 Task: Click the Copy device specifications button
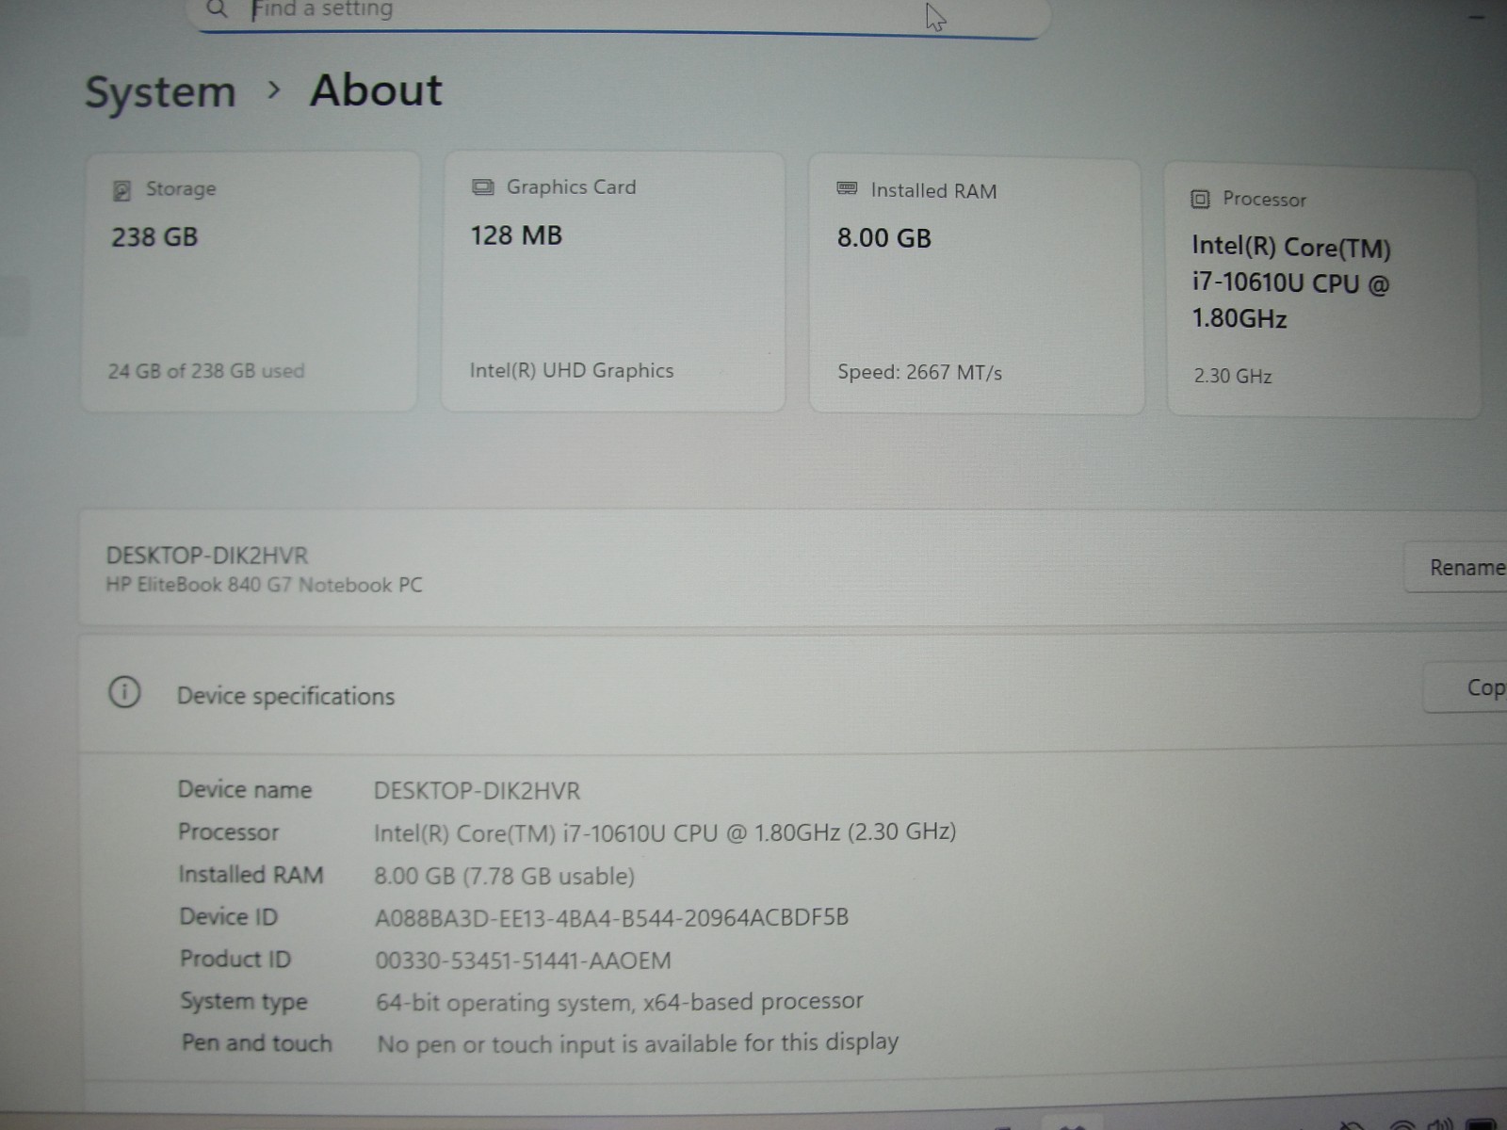[1467, 687]
